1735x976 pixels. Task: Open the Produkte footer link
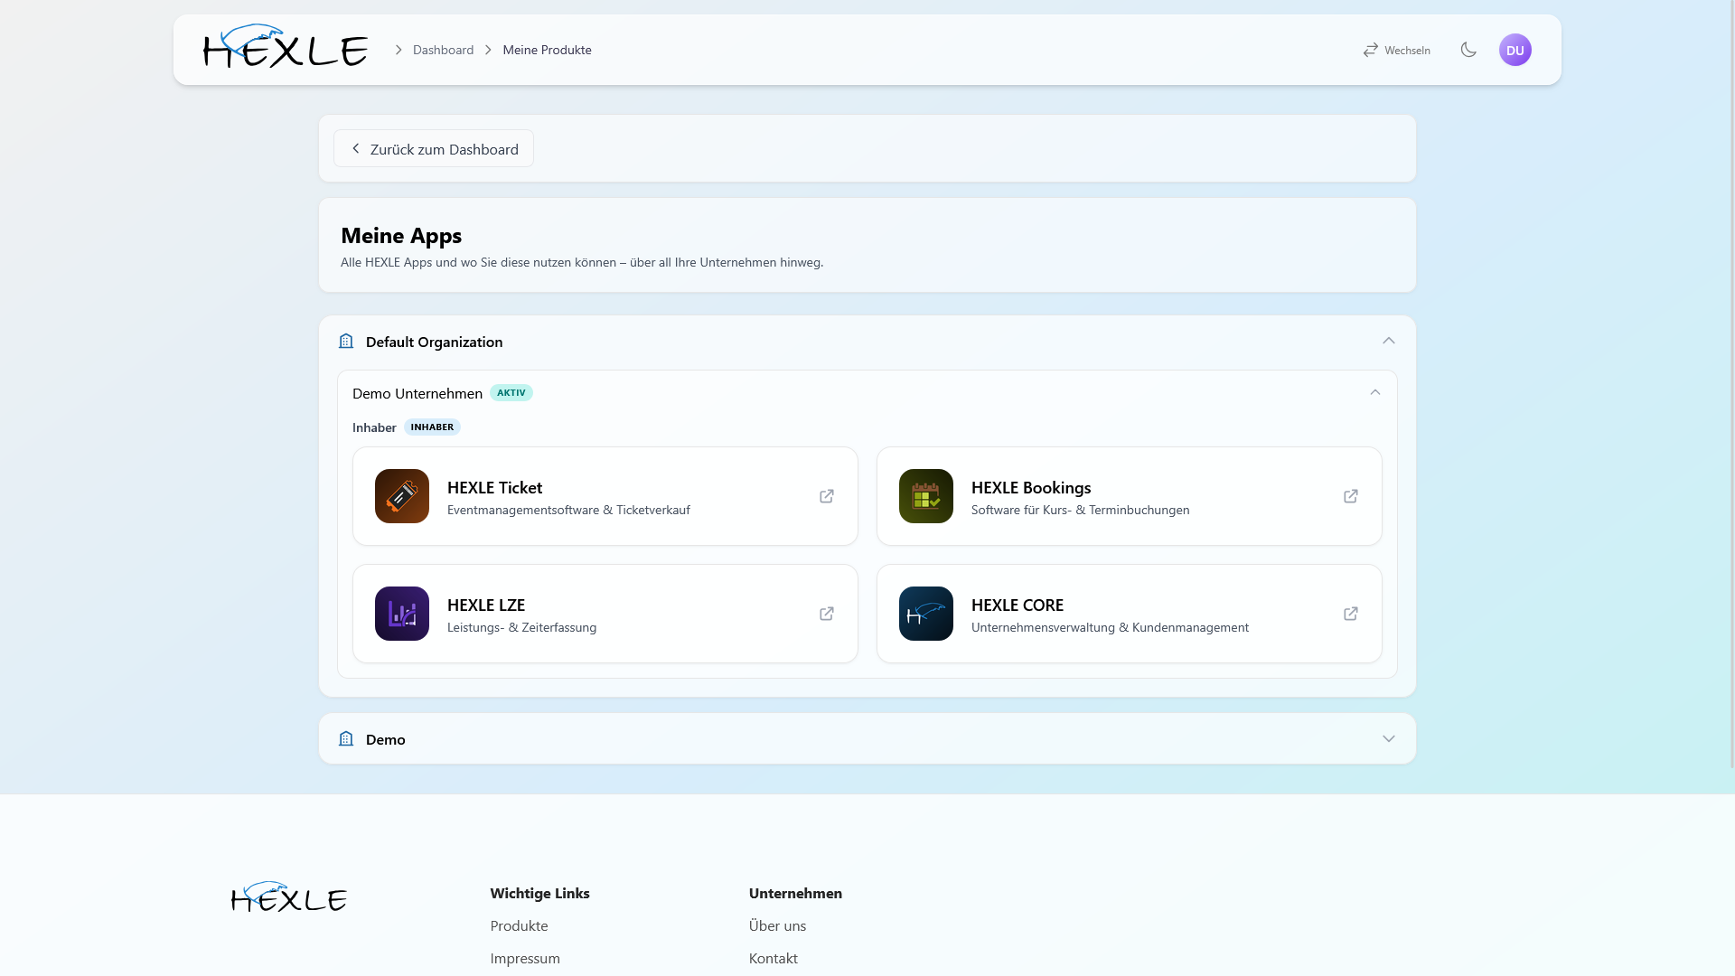point(519,925)
